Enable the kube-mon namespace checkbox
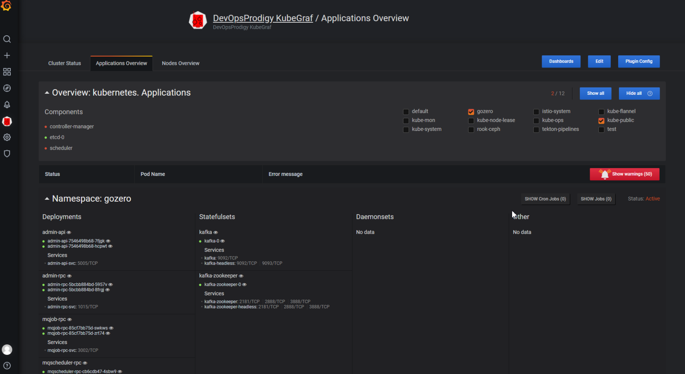 tap(406, 121)
